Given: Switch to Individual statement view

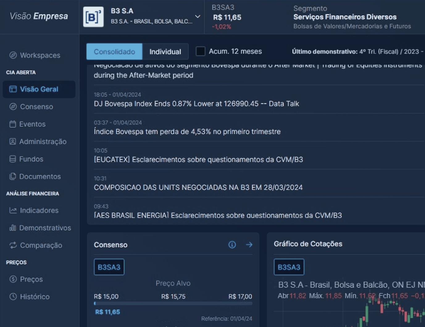Looking at the screenshot, I should (x=165, y=52).
